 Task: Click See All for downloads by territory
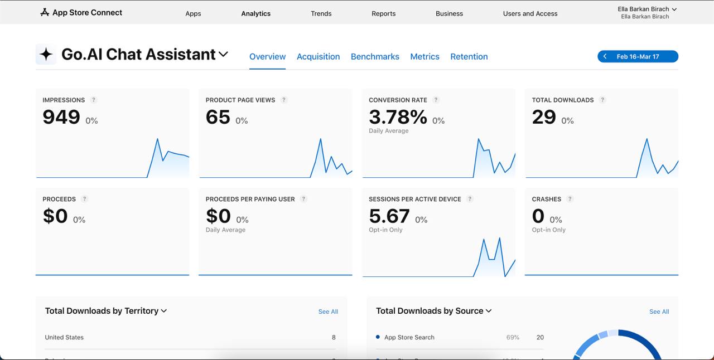point(328,312)
